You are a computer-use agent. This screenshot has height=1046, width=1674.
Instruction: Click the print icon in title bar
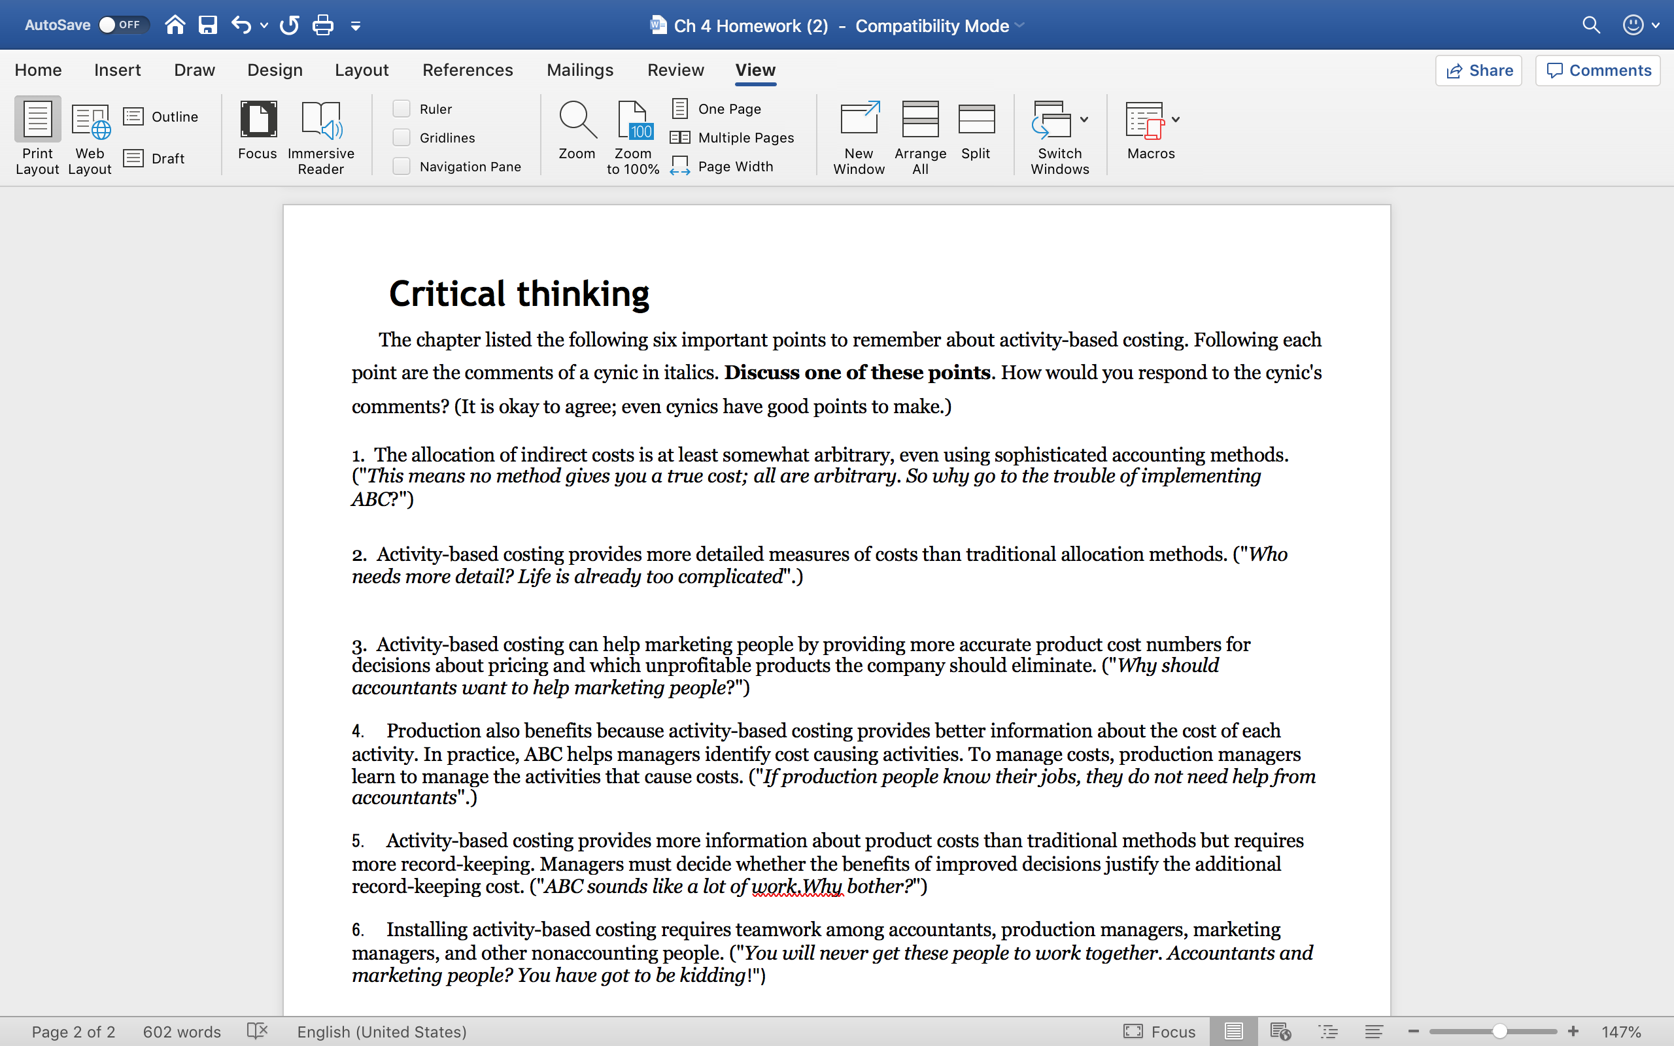pyautogui.click(x=322, y=25)
